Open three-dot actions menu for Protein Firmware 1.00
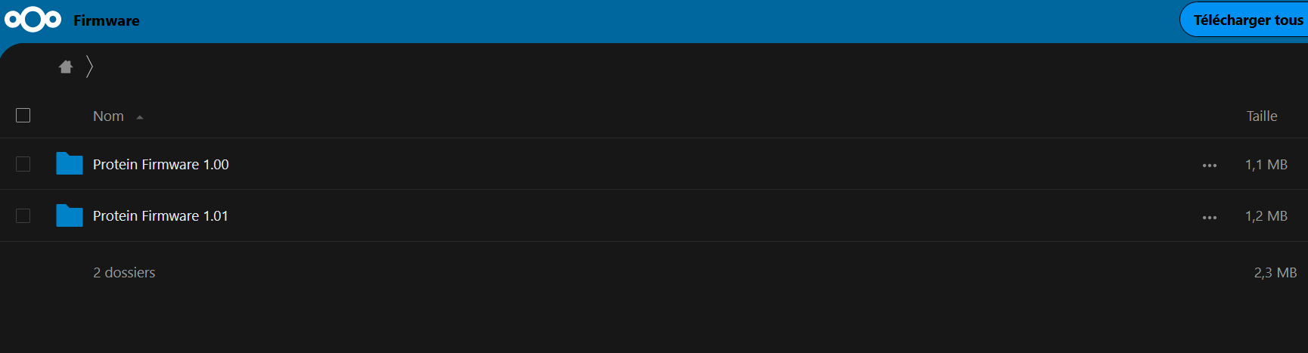This screenshot has width=1308, height=353. (x=1210, y=166)
